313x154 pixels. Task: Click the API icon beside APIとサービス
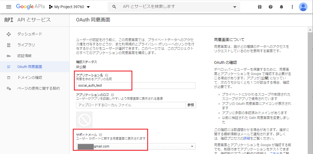[9, 20]
